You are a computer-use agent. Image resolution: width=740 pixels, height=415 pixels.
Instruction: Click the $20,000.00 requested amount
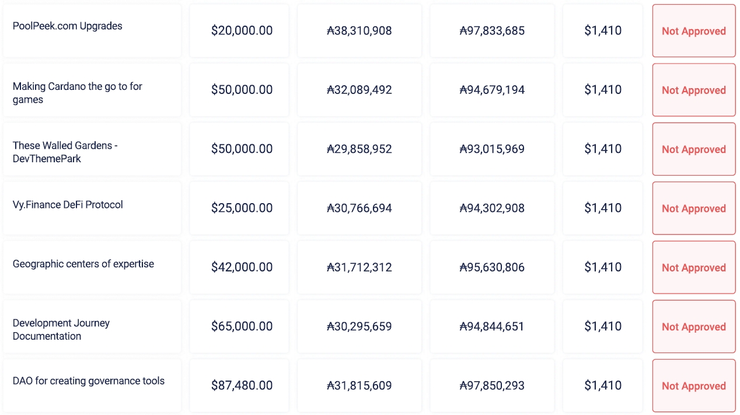(x=242, y=31)
